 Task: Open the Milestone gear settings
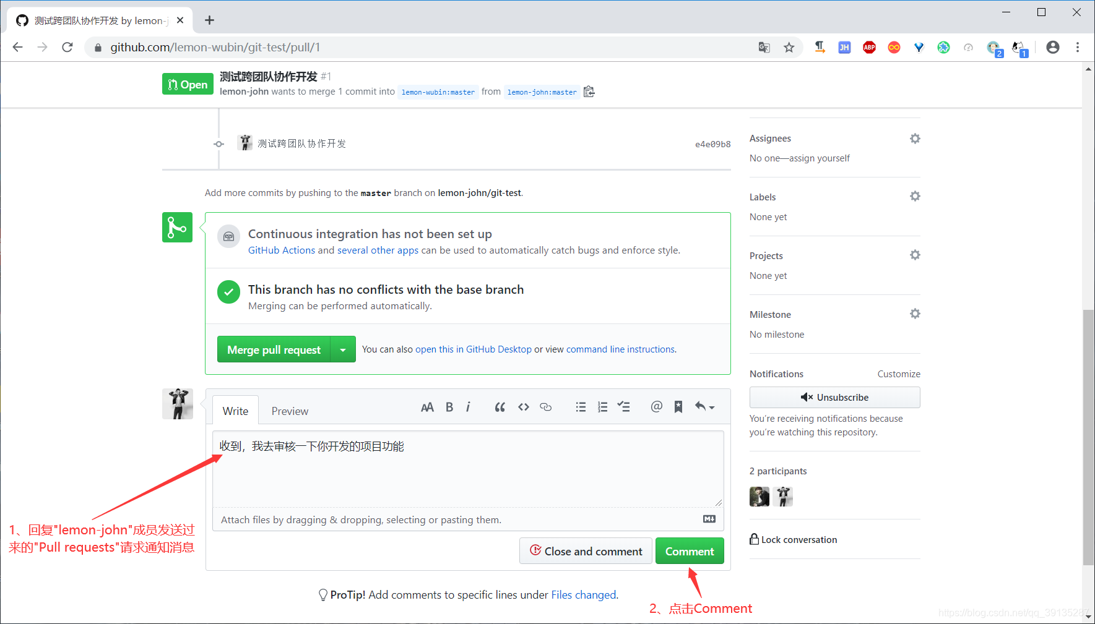pos(915,314)
